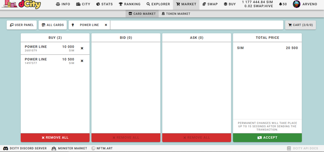
Task: Select the Card Market tab
Action: click(x=142, y=14)
